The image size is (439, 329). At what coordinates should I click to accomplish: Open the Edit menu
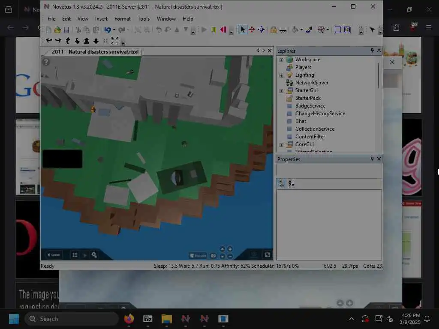[x=66, y=19]
